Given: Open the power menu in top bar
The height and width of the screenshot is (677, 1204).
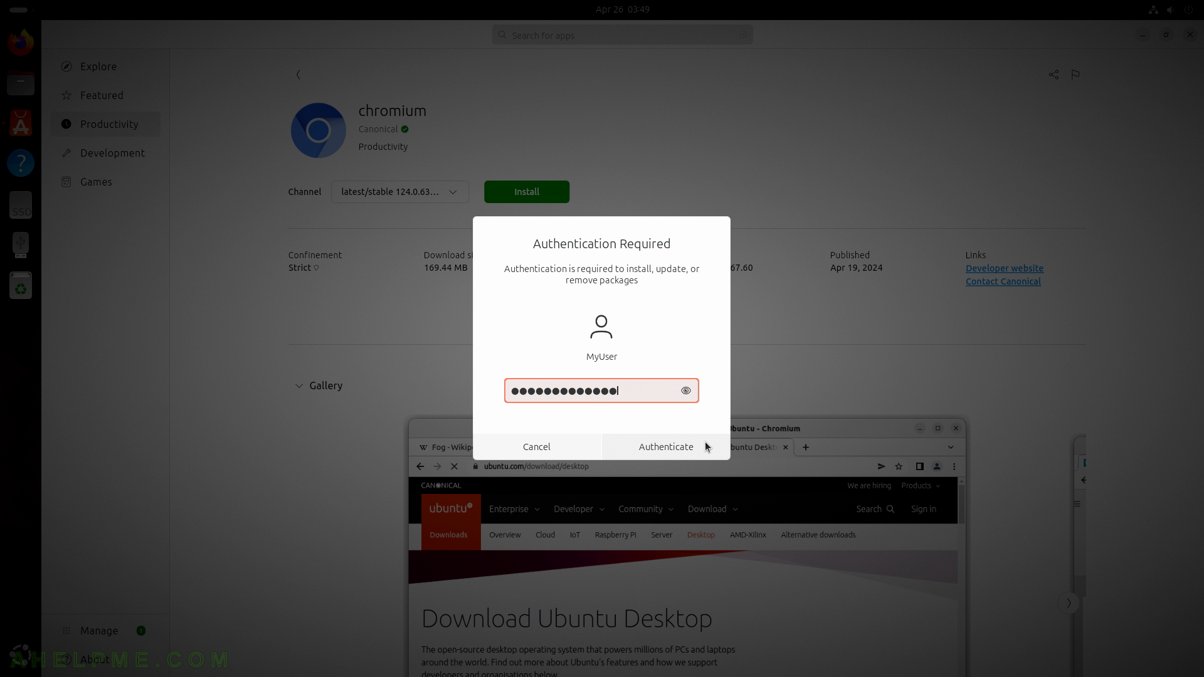Looking at the screenshot, I should (x=1188, y=9).
